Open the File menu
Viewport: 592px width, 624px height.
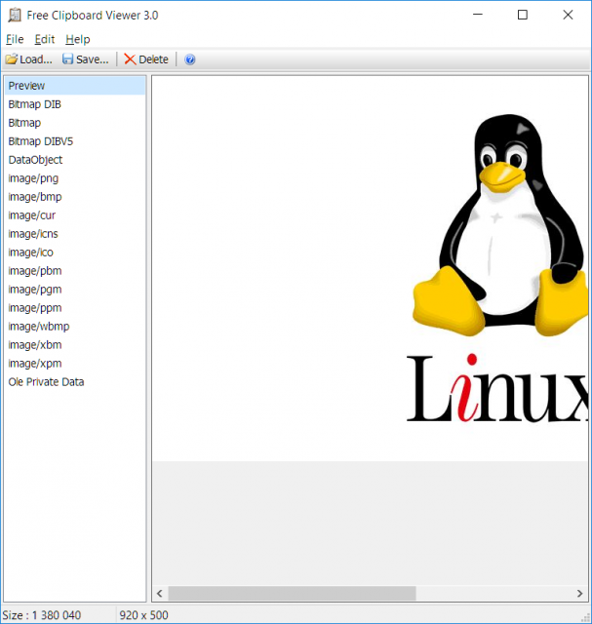click(15, 39)
